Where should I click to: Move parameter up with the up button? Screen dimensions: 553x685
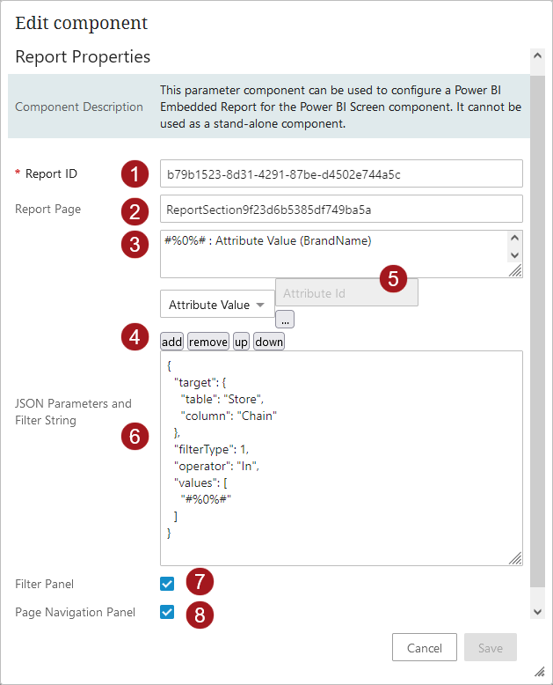pos(241,342)
